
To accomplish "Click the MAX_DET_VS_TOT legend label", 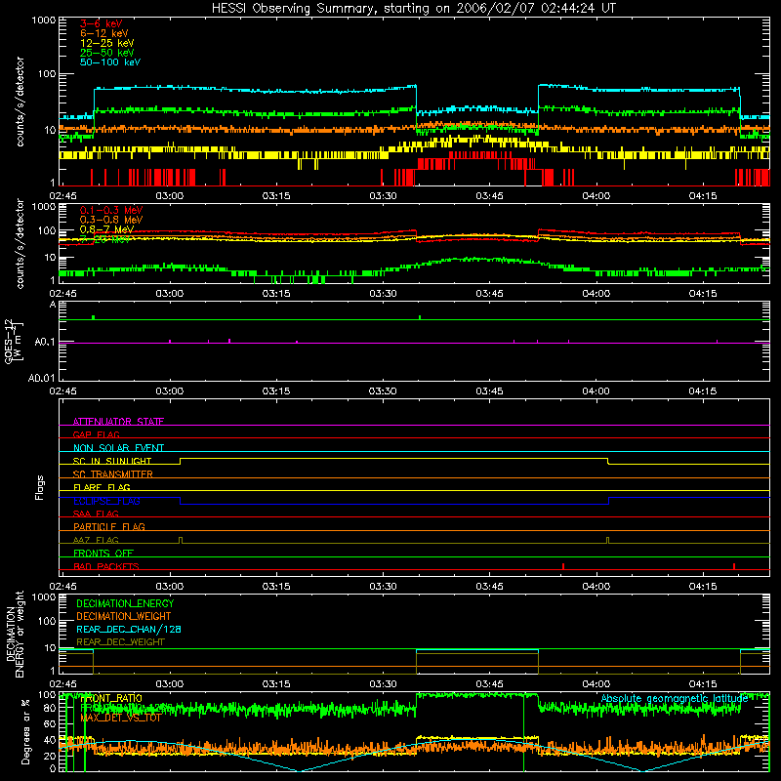I will (120, 718).
